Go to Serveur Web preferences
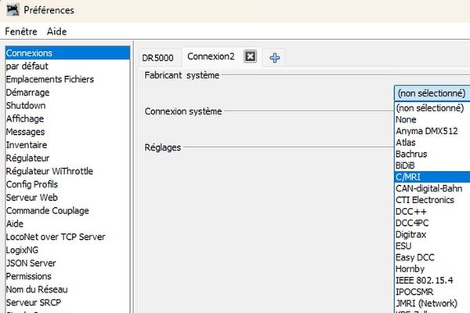 [x=67, y=198]
